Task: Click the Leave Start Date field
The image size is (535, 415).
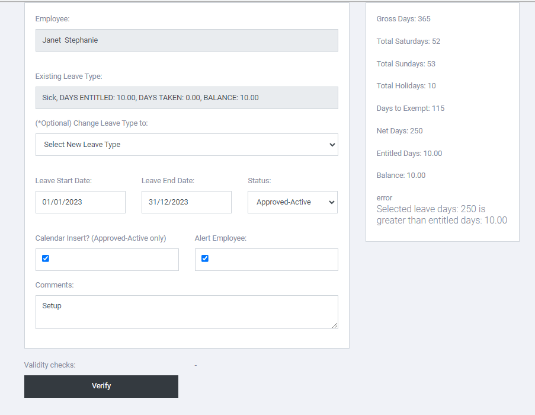Action: coord(81,202)
